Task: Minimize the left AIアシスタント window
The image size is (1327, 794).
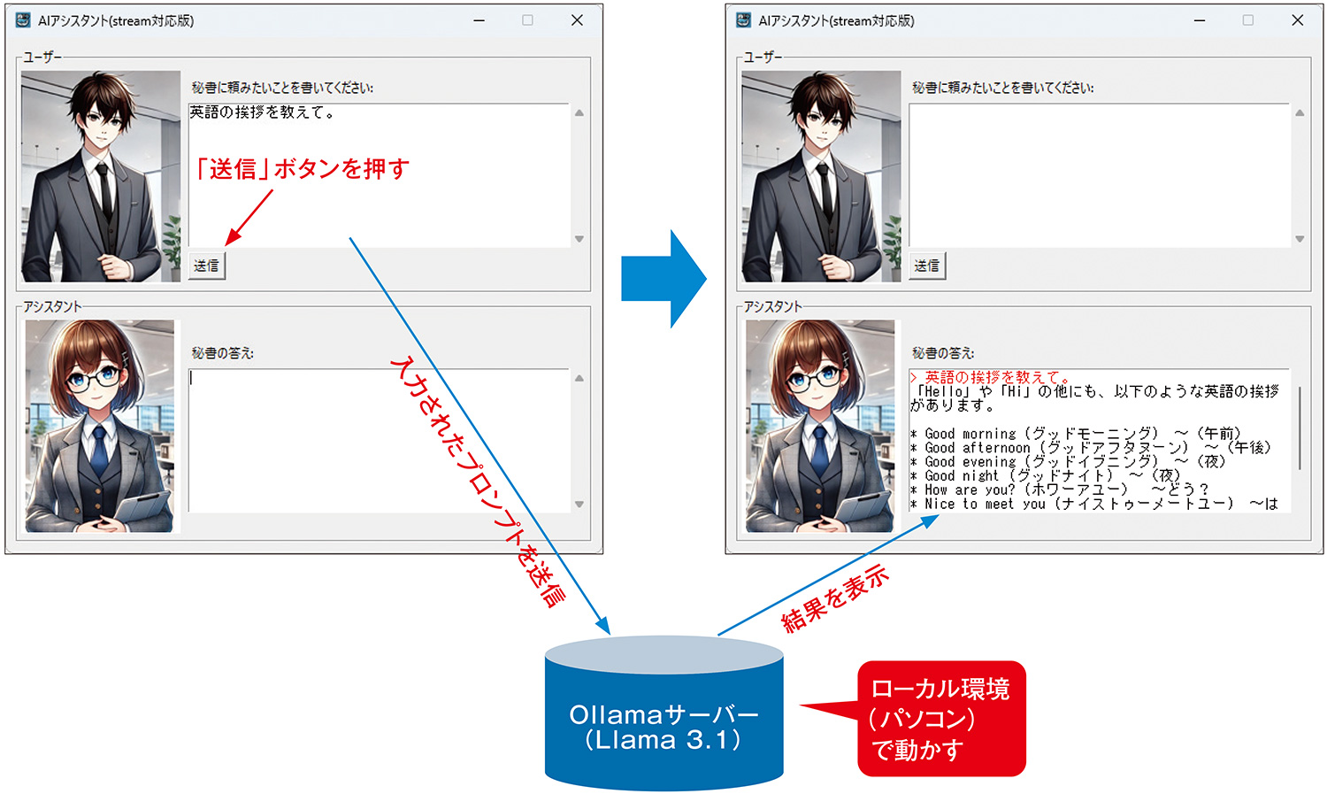Action: coord(479,19)
